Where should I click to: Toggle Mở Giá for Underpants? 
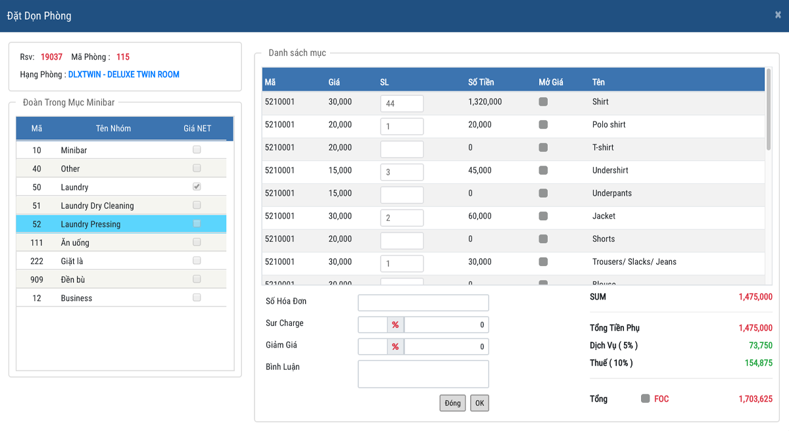point(543,193)
